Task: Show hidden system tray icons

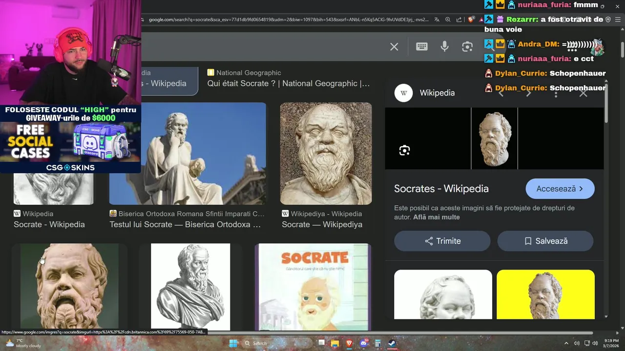Action: pos(566,343)
